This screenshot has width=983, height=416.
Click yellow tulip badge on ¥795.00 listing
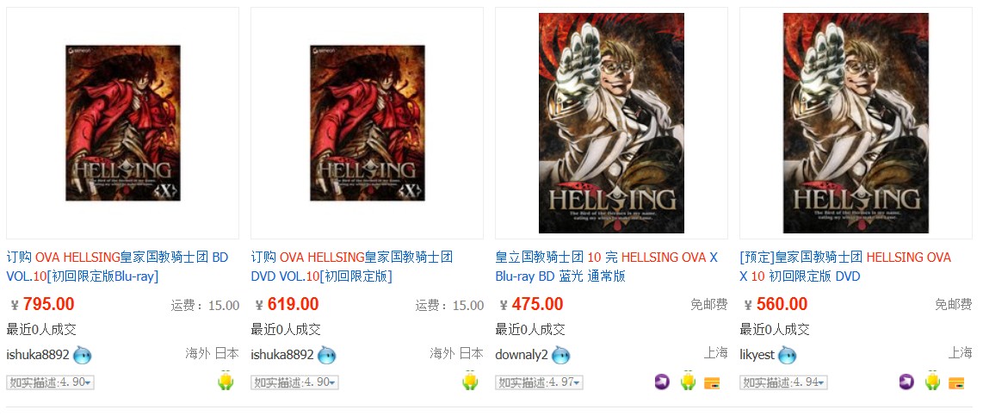click(226, 380)
